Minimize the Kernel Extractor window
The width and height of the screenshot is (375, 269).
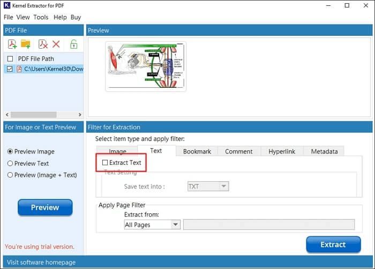click(328, 5)
